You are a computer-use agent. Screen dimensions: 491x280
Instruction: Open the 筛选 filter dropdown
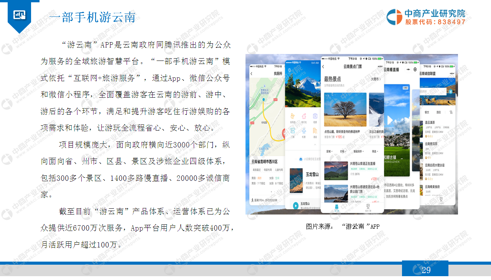pyautogui.click(x=375, y=151)
